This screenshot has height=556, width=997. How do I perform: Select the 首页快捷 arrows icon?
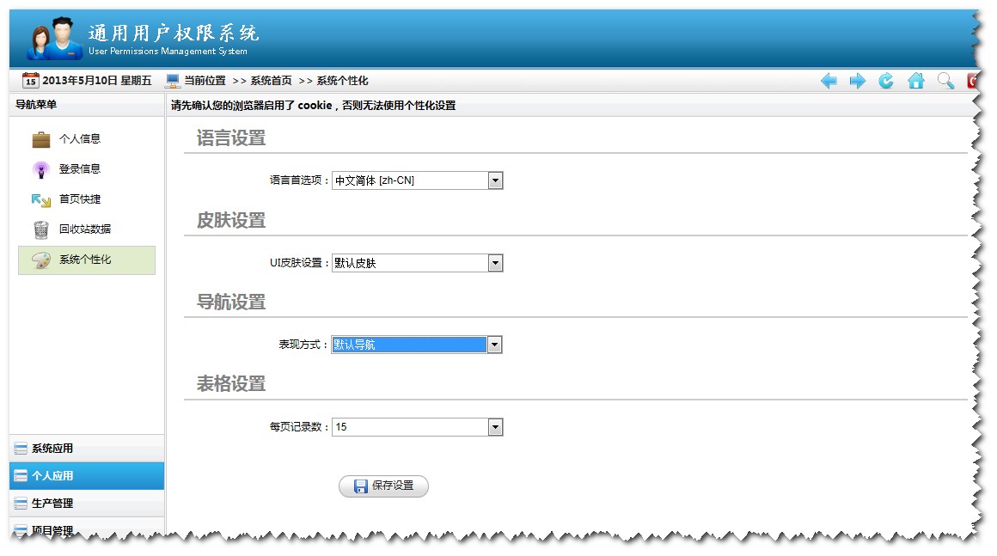coord(40,199)
